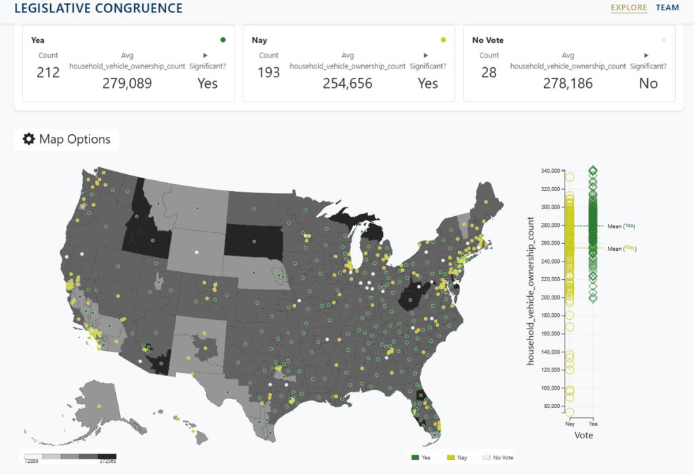The width and height of the screenshot is (694, 475).
Task: Click the yellow Nay legend square
Action: [451, 458]
